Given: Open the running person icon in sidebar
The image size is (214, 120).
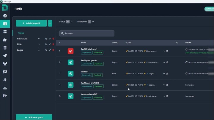Looking at the screenshot, I should (x=5, y=80).
